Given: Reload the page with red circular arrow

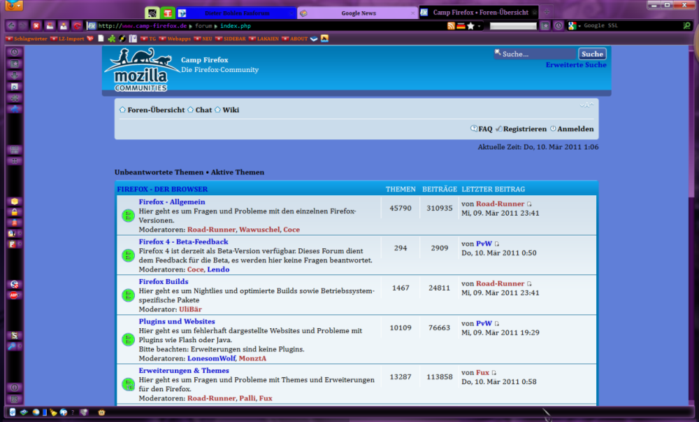Looking at the screenshot, I should (x=77, y=26).
